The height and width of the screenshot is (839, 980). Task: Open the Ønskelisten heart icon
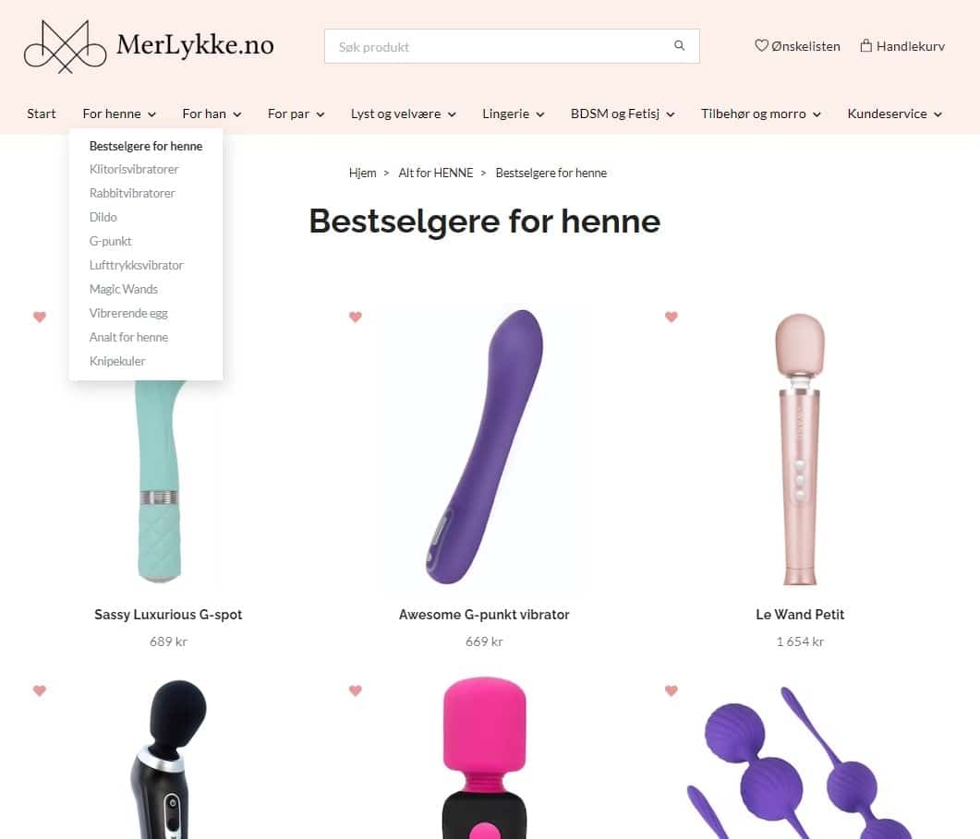coord(760,45)
